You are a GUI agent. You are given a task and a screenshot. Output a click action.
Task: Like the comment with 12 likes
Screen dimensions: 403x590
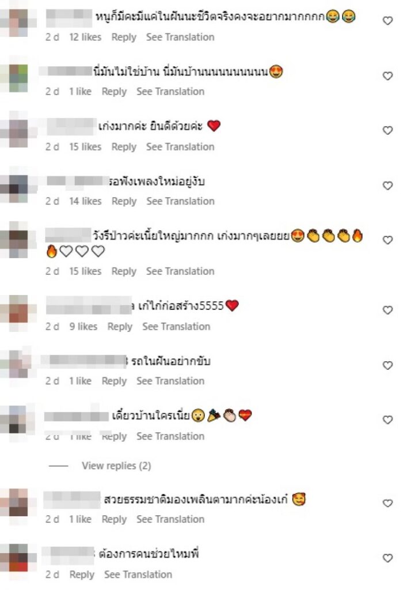[x=387, y=21]
